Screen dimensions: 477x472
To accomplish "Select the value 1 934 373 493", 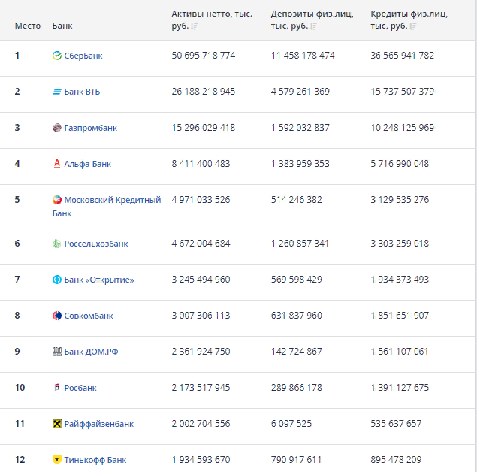I will 400,279.
